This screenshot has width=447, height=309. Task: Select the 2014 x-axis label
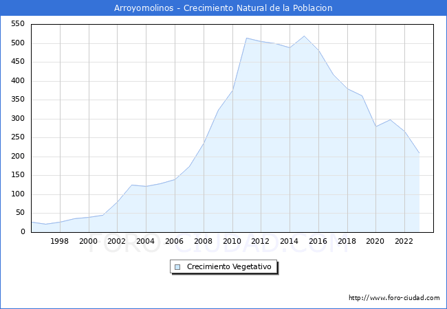[289, 241]
